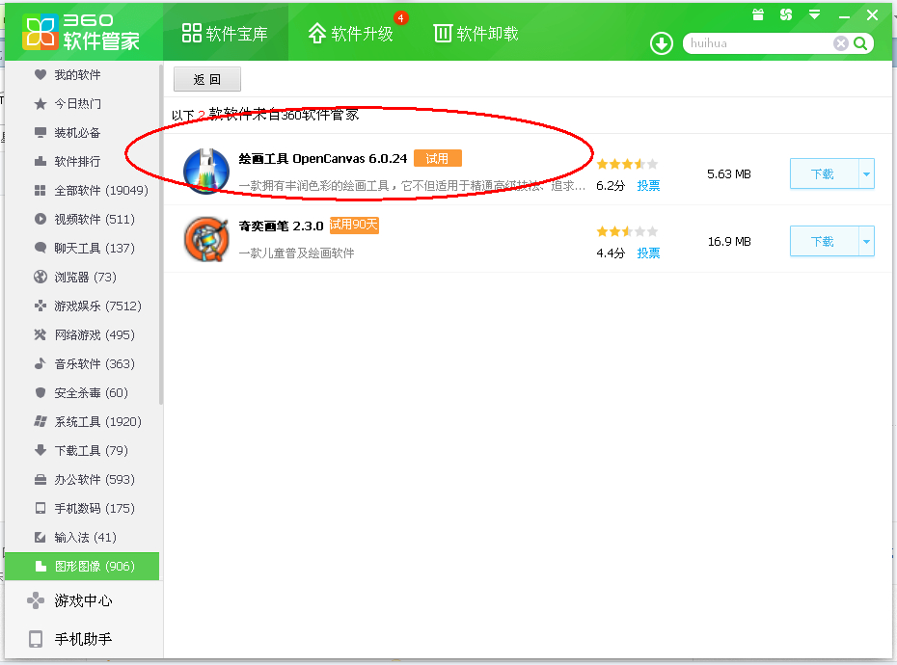The height and width of the screenshot is (665, 897).
Task: Open 今日热门 in the sidebar
Action: point(77,103)
